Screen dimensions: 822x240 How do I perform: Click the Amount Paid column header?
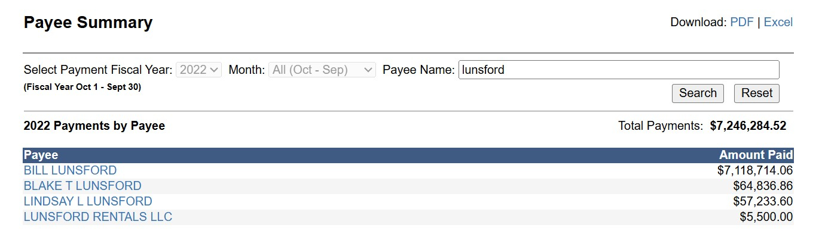coord(756,155)
